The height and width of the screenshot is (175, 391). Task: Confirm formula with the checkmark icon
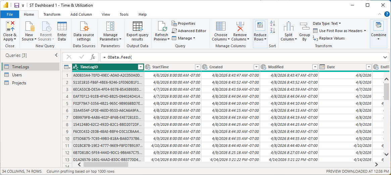point(82,57)
